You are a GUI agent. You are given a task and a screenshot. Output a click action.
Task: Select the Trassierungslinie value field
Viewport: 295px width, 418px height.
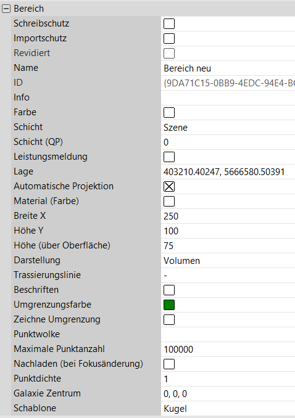pyautogui.click(x=228, y=275)
